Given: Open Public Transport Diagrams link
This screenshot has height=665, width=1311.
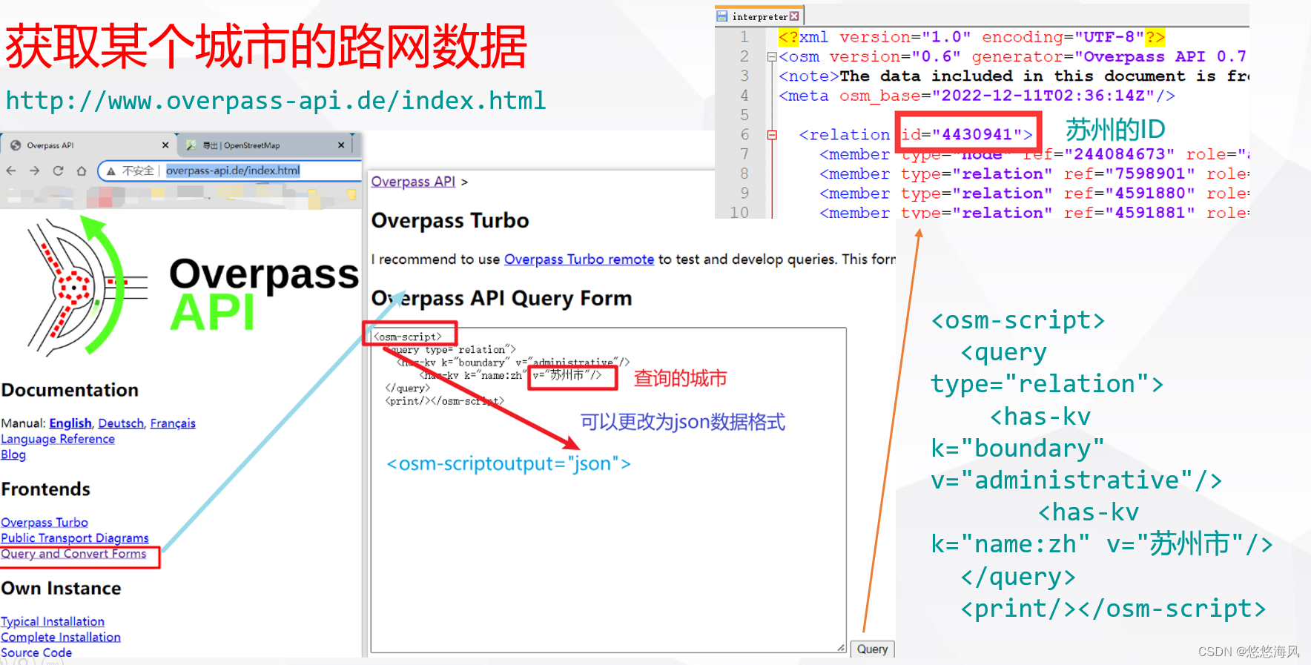Looking at the screenshot, I should click(75, 538).
